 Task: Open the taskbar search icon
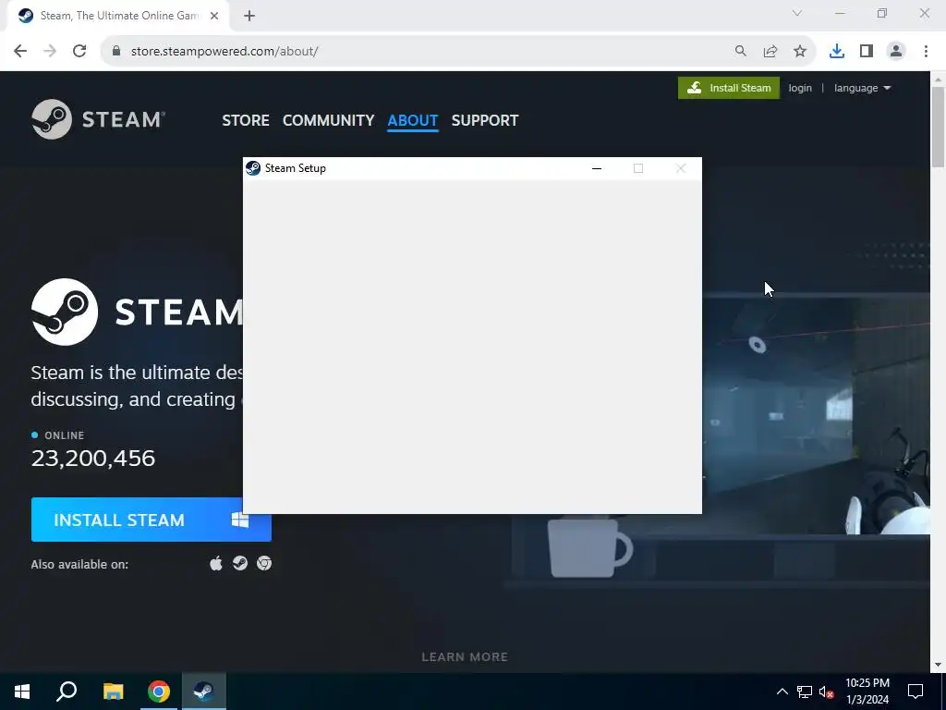(x=67, y=692)
